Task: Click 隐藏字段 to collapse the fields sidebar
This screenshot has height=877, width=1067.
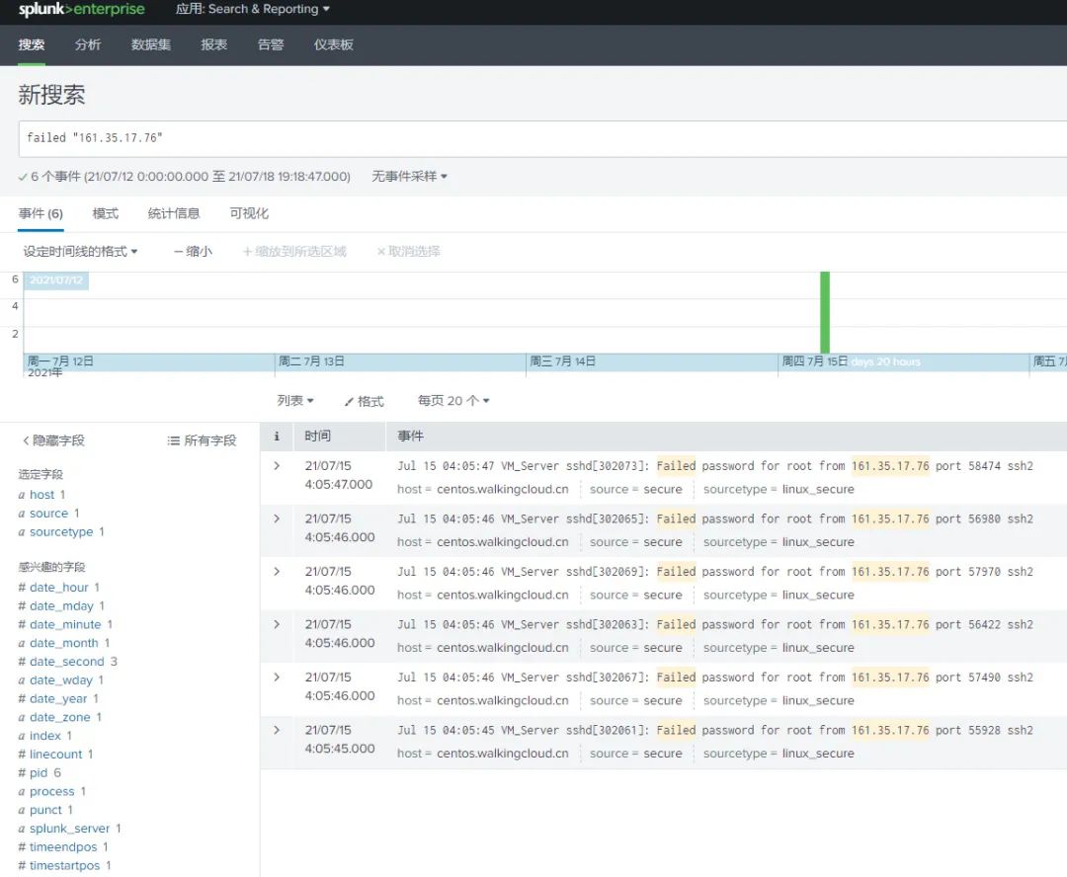Action: click(53, 440)
